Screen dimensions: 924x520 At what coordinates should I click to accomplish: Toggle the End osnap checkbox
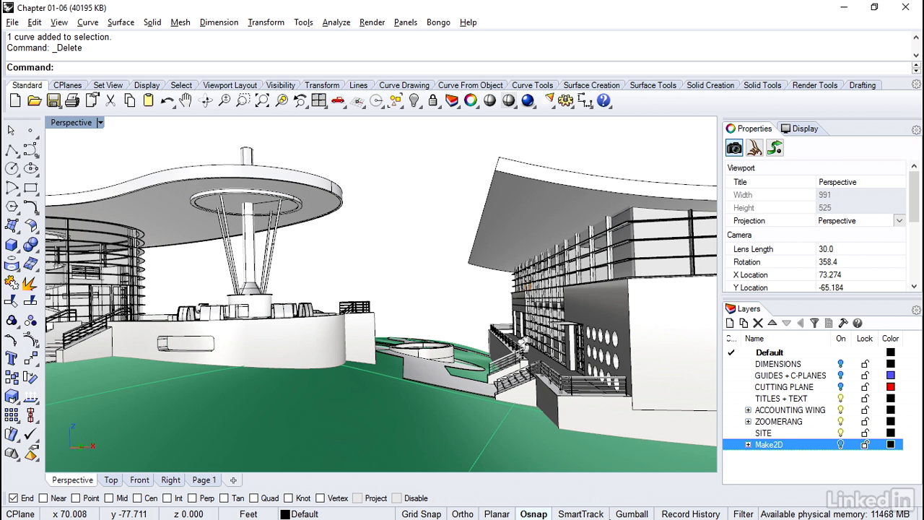click(13, 498)
